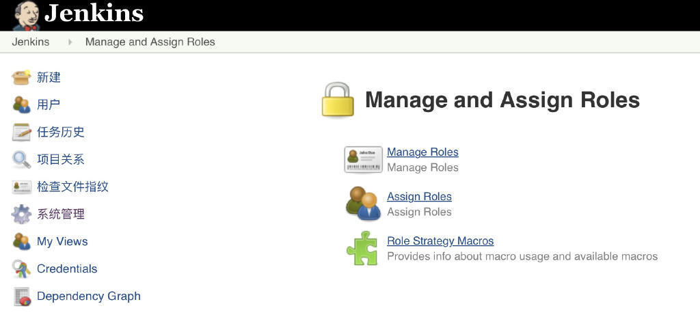Viewport: 700px width, 317px height.
Task: Open the 任务历史 sidebar link
Action: [x=61, y=132]
